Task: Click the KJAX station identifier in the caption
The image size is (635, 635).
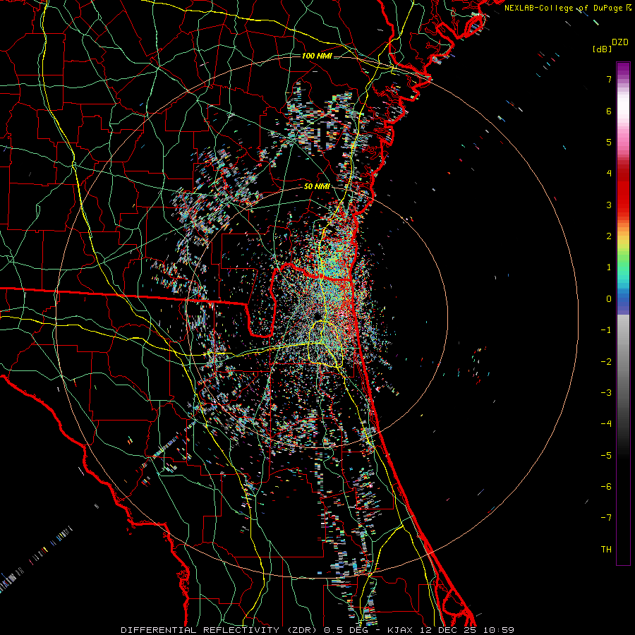Action: coord(400,630)
